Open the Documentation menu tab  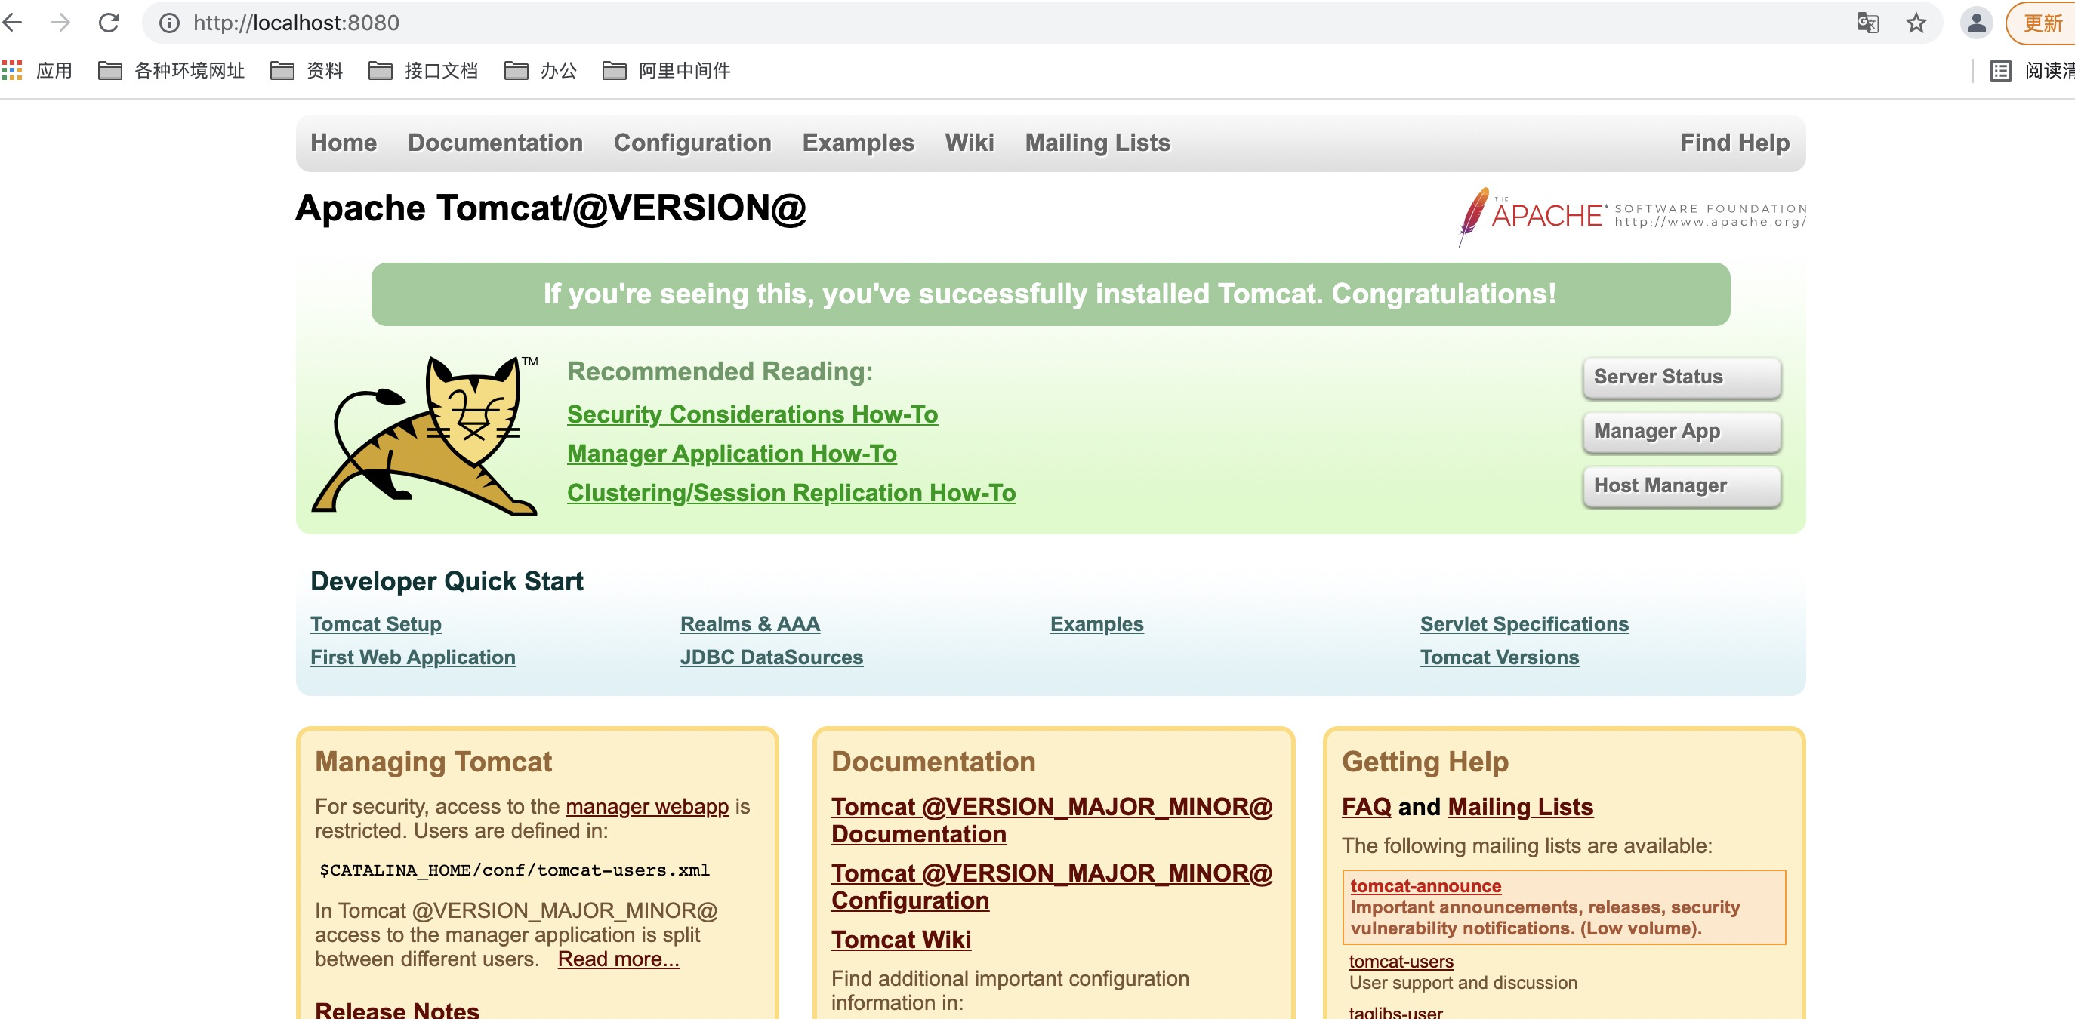click(x=496, y=142)
